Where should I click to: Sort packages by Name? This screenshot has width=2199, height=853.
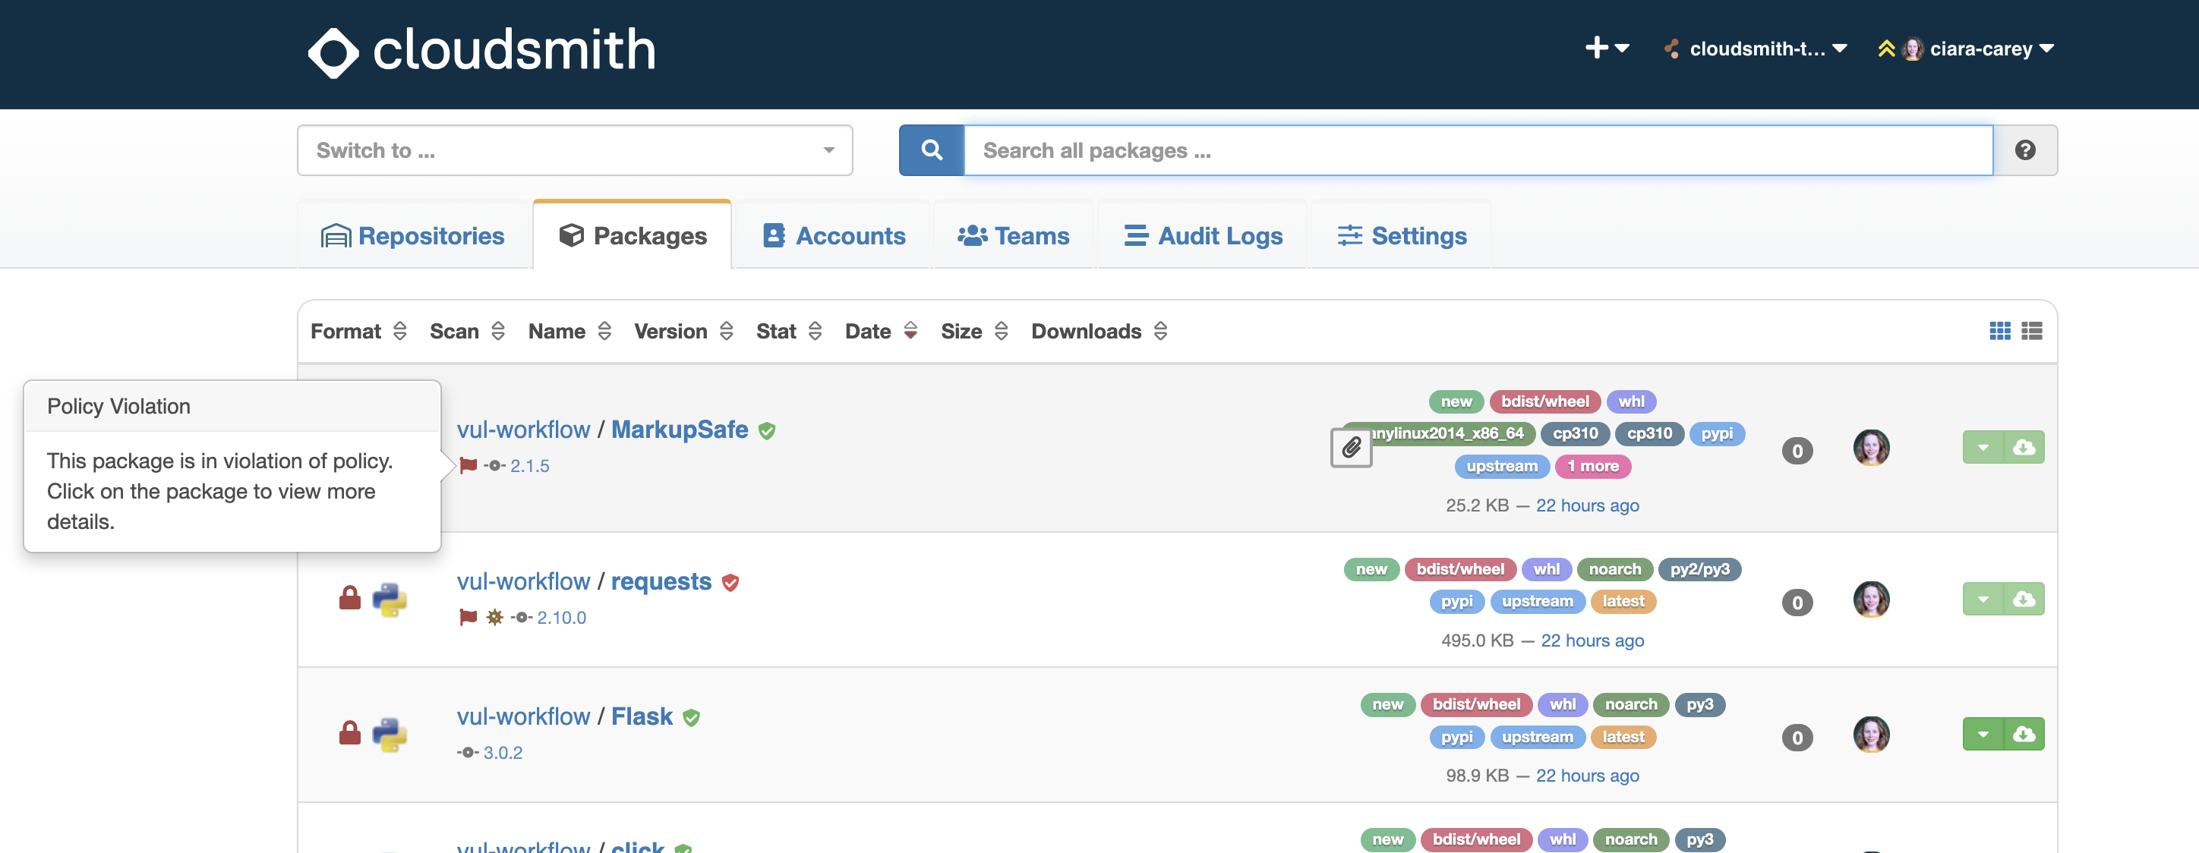(569, 331)
